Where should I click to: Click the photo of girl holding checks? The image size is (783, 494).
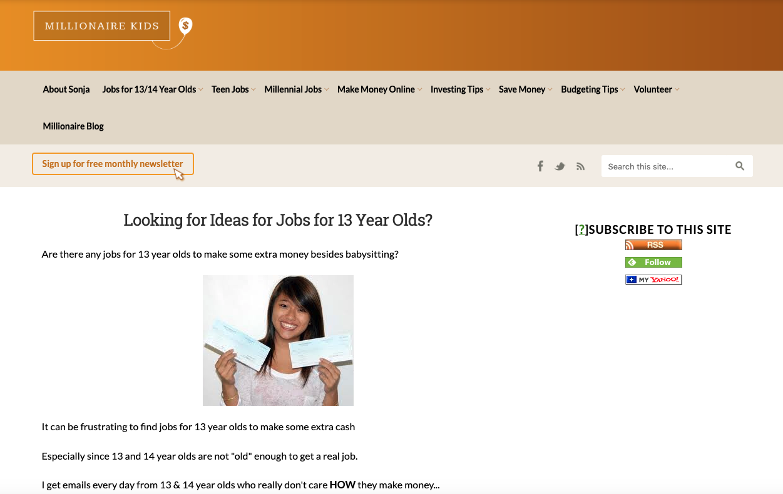pyautogui.click(x=278, y=340)
